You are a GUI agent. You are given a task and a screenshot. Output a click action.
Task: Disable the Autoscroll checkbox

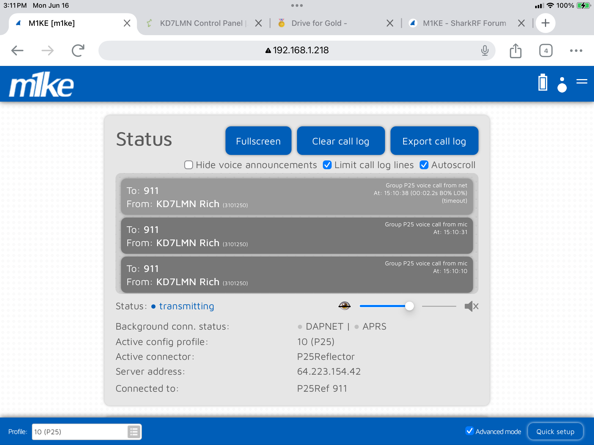[424, 165]
